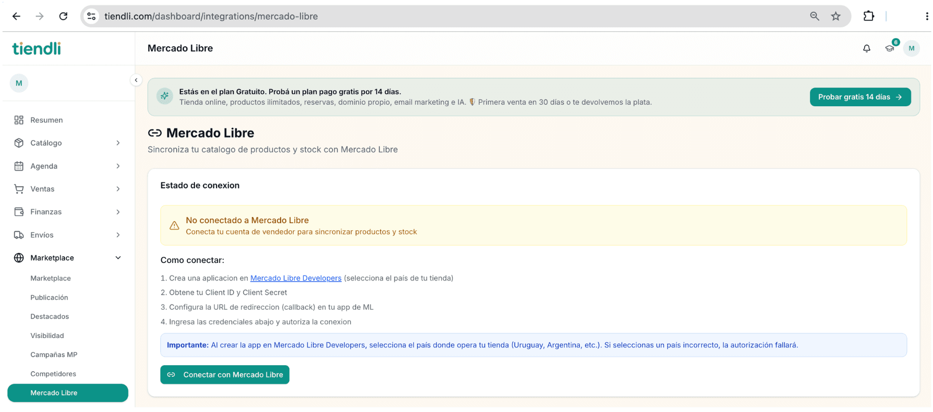Click the zoom magnifier icon in address bar
This screenshot has width=933, height=412.
click(x=815, y=16)
